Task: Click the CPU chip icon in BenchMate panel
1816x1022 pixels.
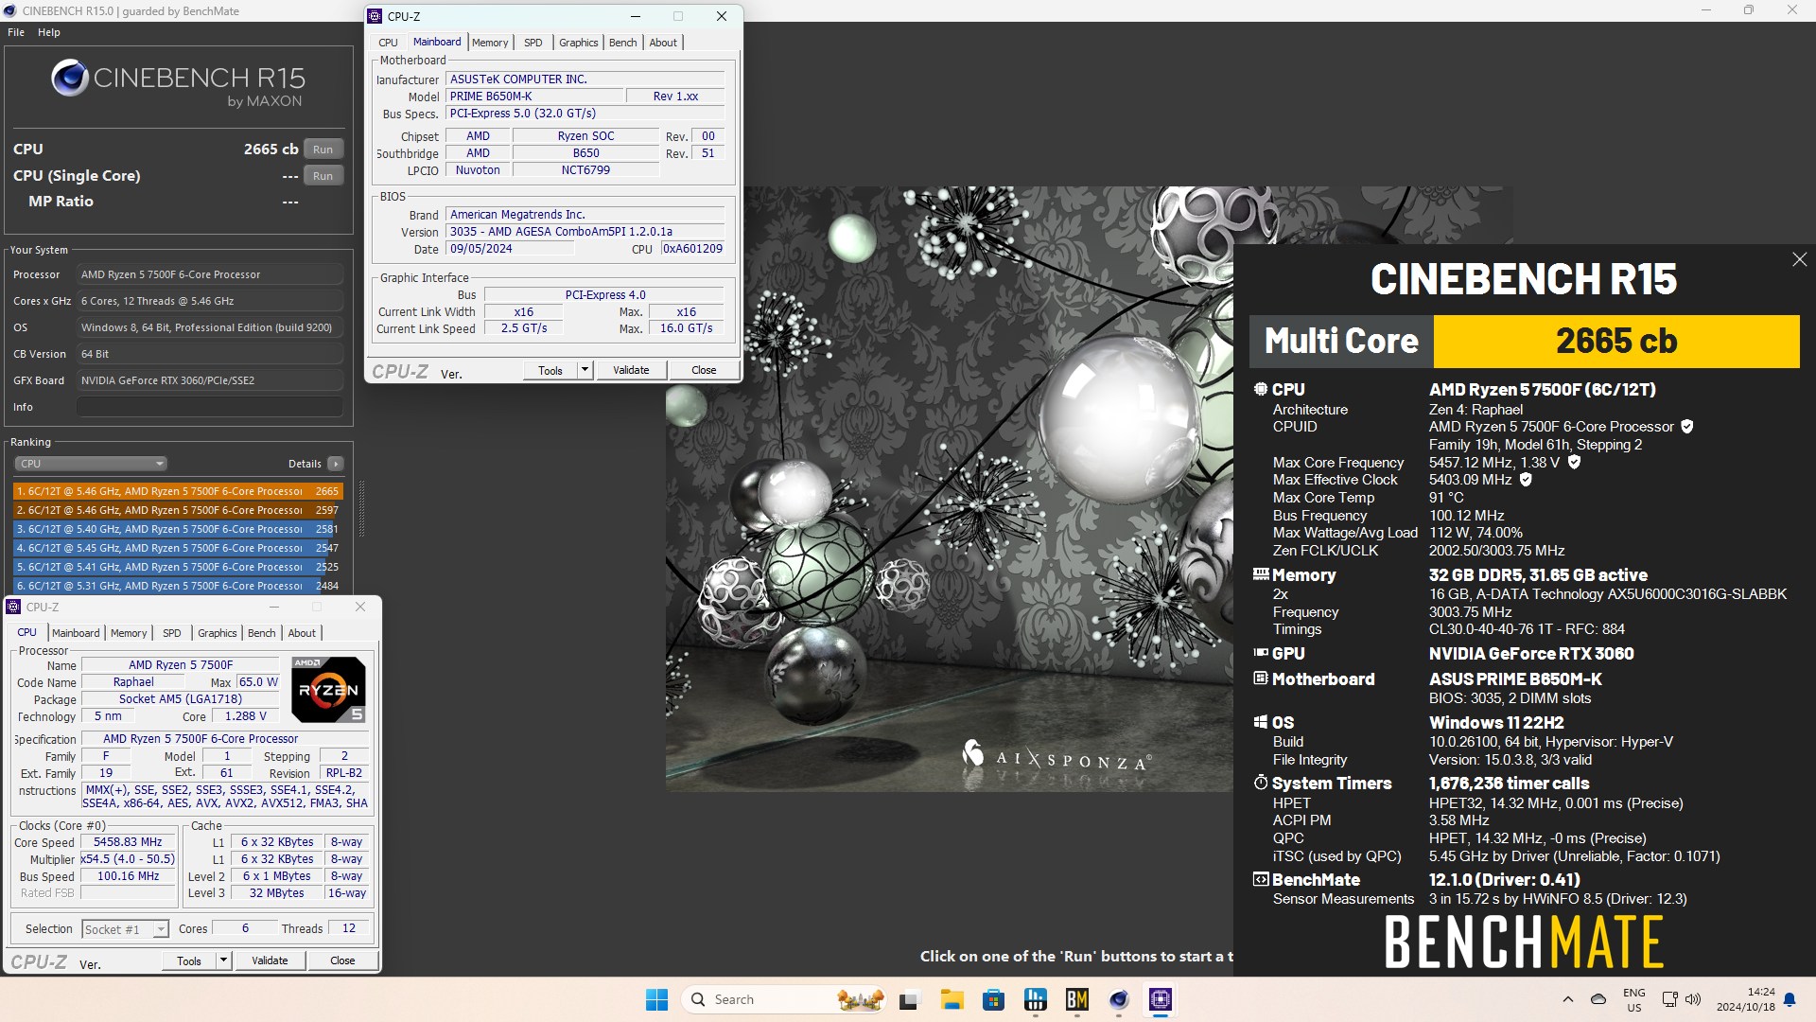Action: (1261, 389)
